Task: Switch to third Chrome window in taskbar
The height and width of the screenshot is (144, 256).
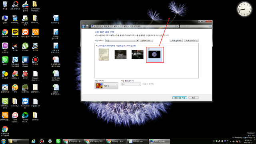Action: 116,141
